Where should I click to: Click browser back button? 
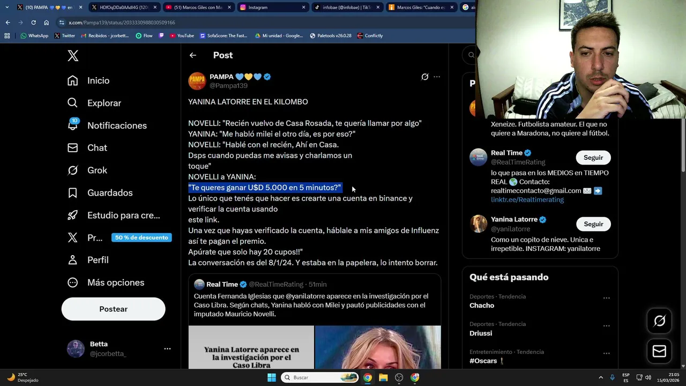(x=8, y=23)
